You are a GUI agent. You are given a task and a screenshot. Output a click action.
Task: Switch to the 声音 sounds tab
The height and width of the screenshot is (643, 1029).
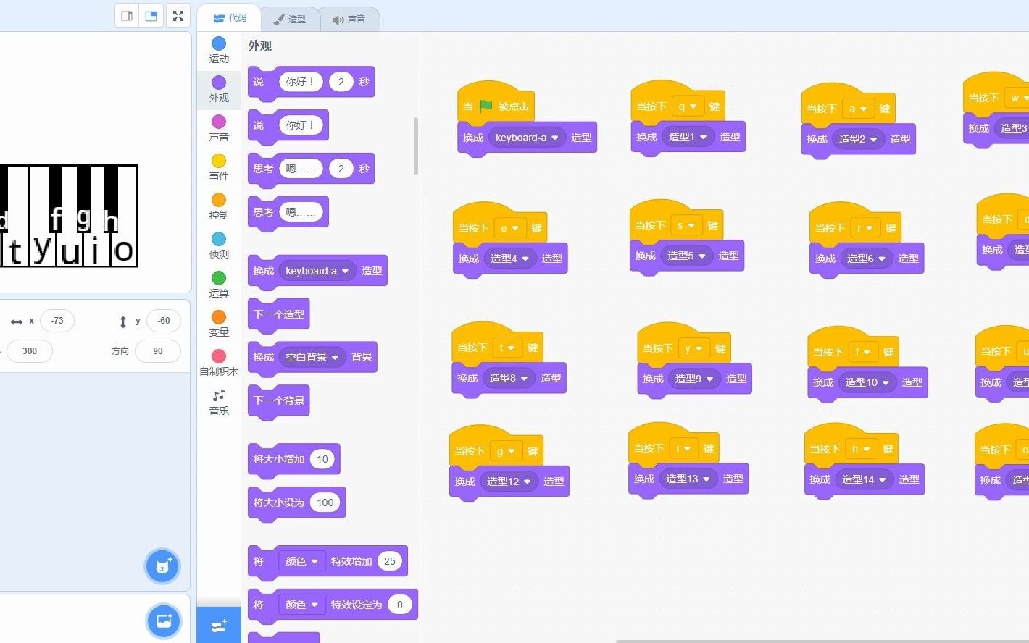[x=349, y=20]
